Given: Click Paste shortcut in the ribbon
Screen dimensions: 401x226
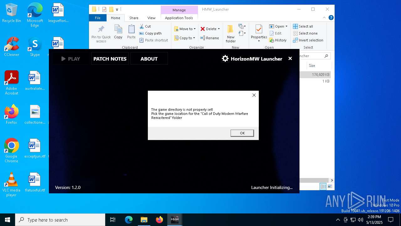Looking at the screenshot, I should pyautogui.click(x=154, y=40).
